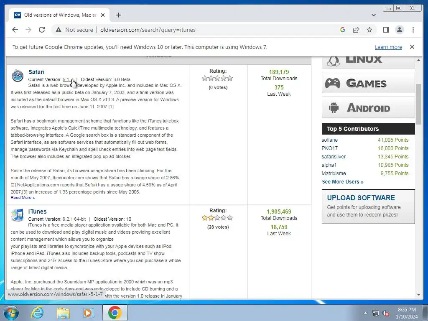Open contributor PKO17's profile

[329, 148]
